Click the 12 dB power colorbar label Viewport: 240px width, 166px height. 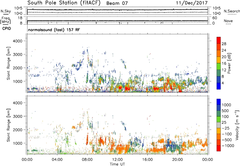pyautogui.click(x=224, y=70)
